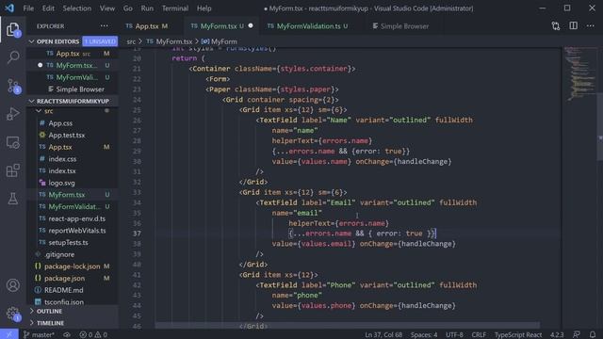
Task: Open the Help menu
Action: 204,8
